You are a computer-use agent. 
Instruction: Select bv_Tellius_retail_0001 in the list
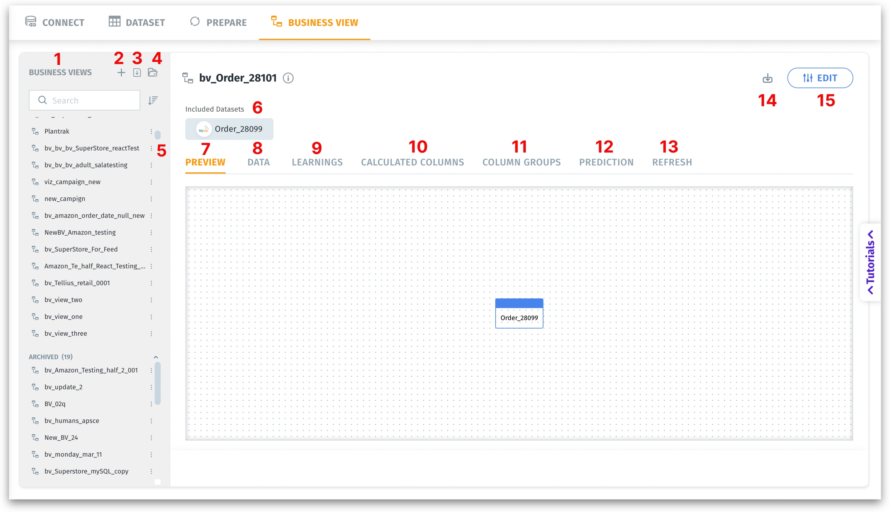[x=77, y=283]
